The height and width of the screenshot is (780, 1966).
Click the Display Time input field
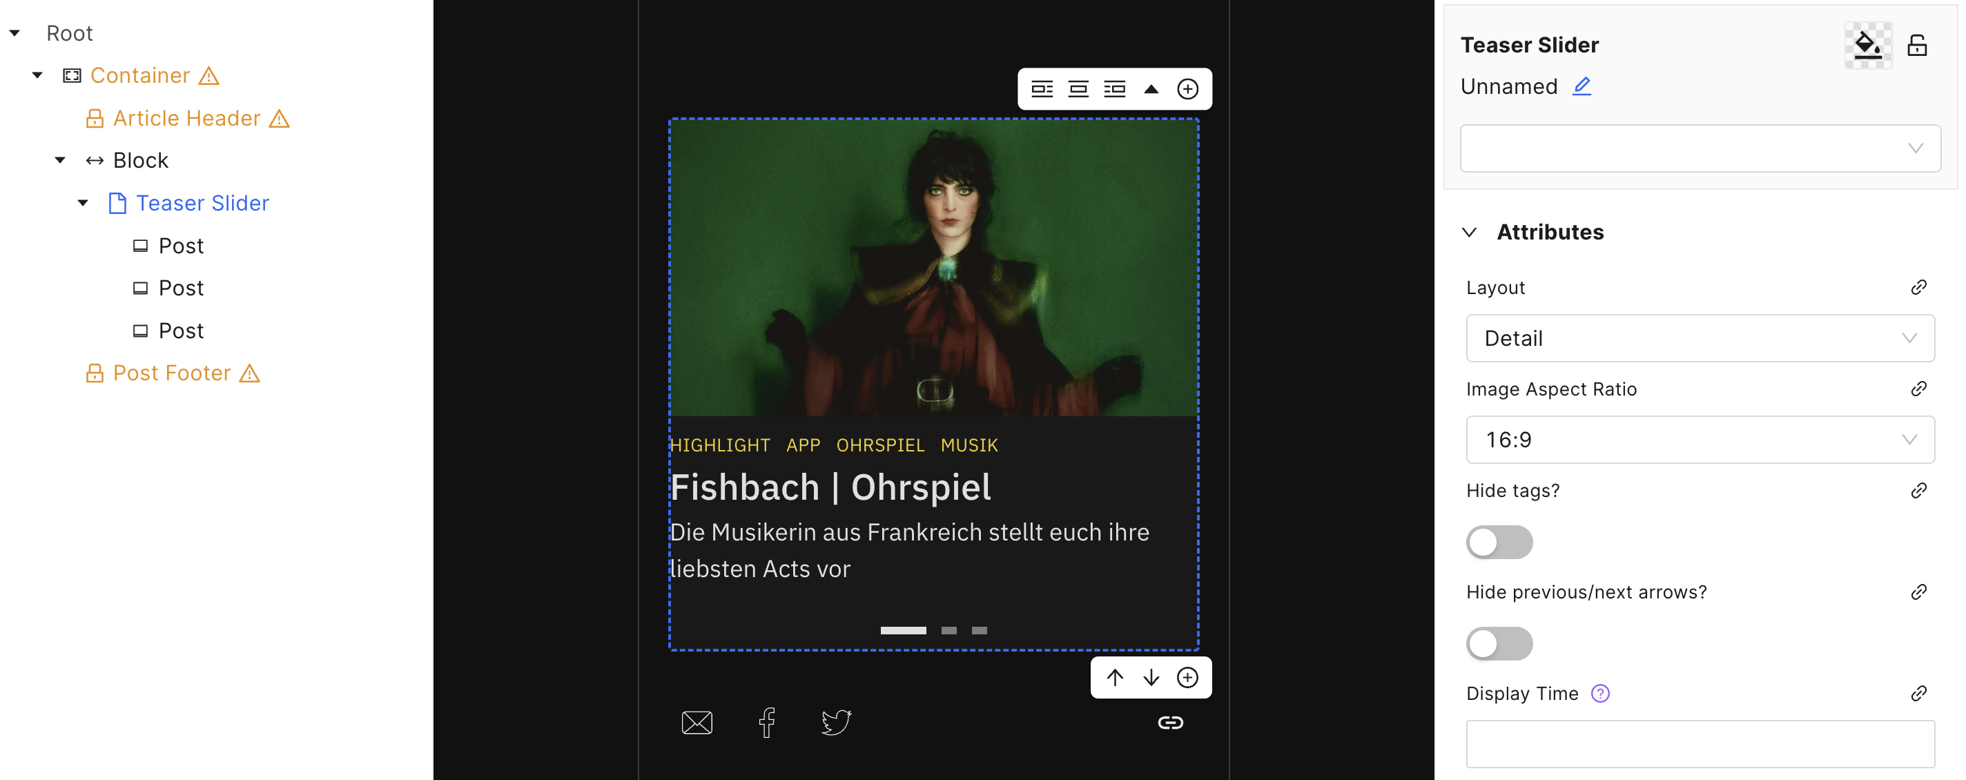click(x=1700, y=744)
